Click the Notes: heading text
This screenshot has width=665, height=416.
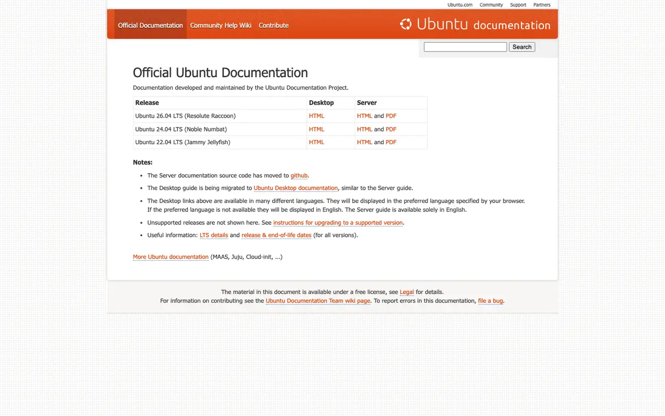pyautogui.click(x=142, y=163)
